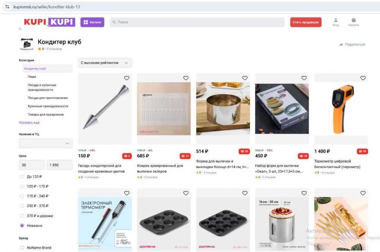Favorite the Электронный термометр product
Image resolution: width=380 pixels, height=252 pixels.
pyautogui.click(x=127, y=193)
